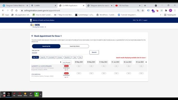
Task: Go back using arrow beside Book Appointment
Action: (x=32, y=36)
